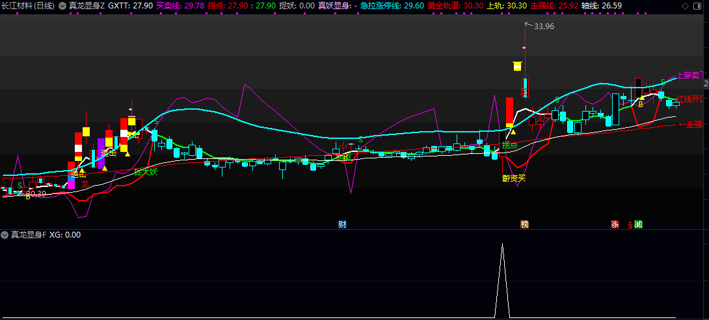709x320 pixels.
Task: Click the 捉妖: 0.00 legend value
Action: tap(297, 6)
